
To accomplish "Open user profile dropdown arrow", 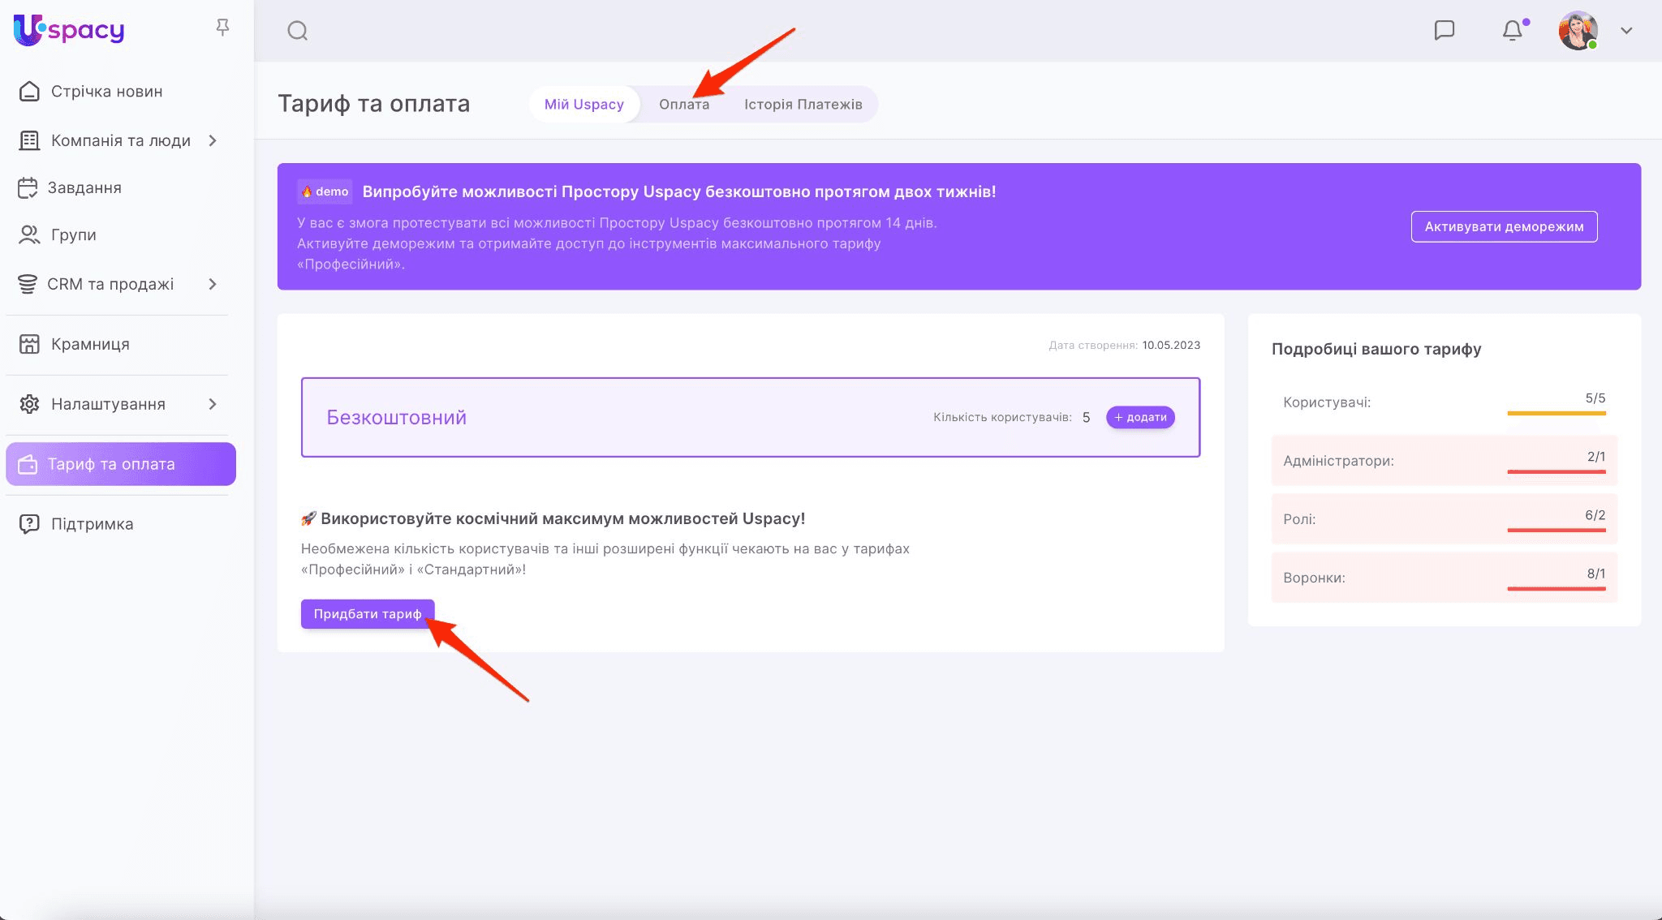I will click(x=1626, y=31).
